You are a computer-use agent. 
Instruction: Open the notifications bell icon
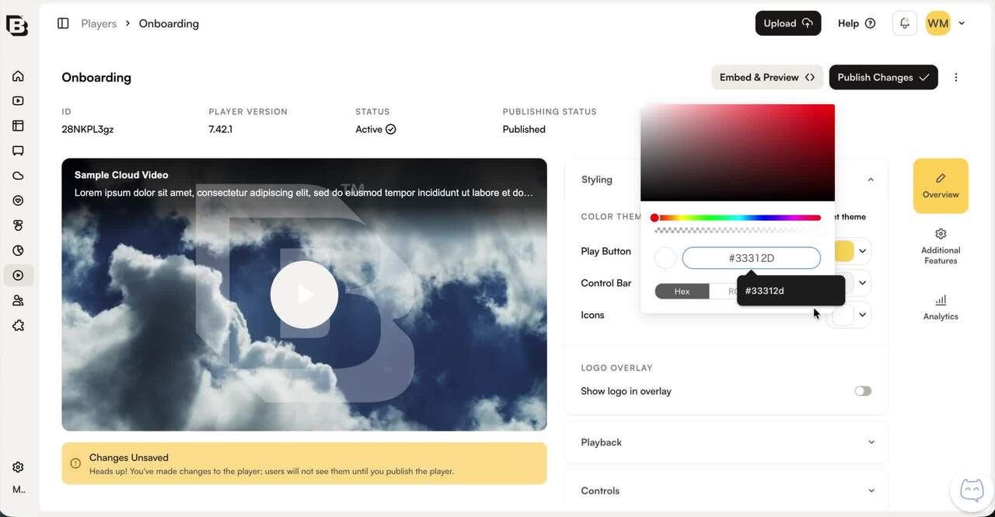tap(905, 23)
